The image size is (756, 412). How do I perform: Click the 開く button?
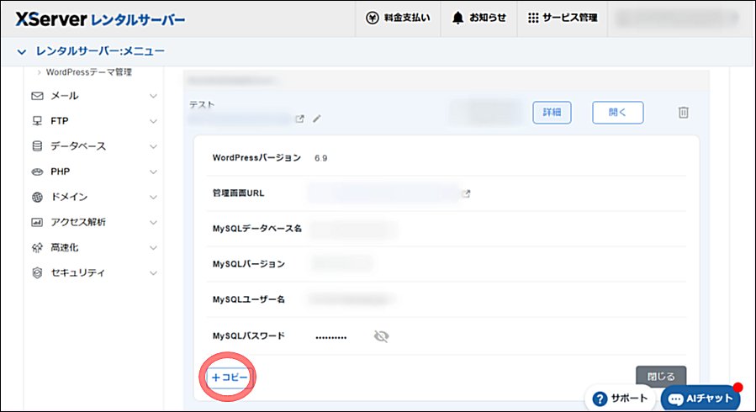617,113
